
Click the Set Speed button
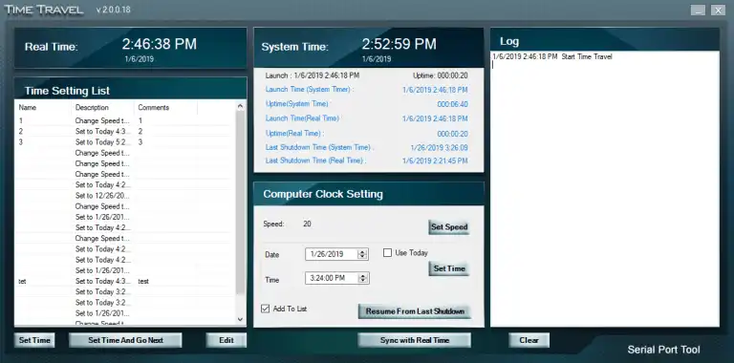pos(449,227)
